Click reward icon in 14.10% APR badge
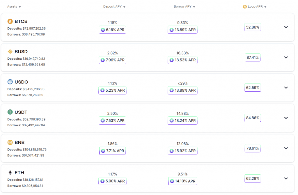The height and width of the screenshot is (195, 298). click(x=172, y=181)
